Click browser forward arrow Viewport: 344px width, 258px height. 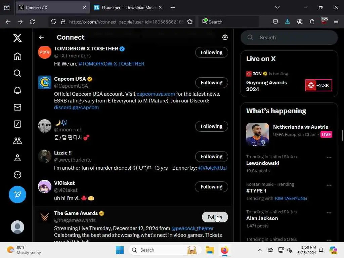point(20,22)
